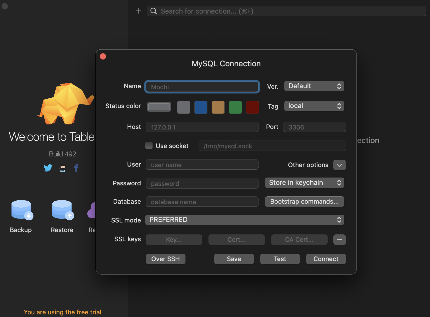Image resolution: width=430 pixels, height=317 pixels.
Task: Click the Password field
Action: coord(202,183)
